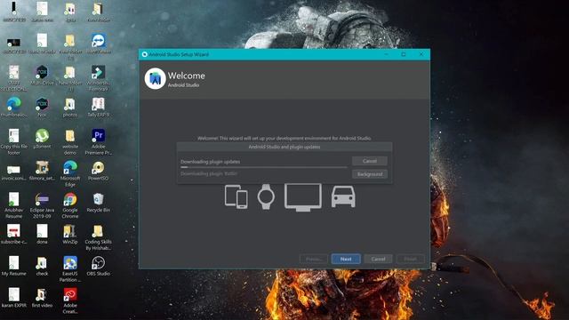Screen dimensions: 569x320
Task: Launch Adobe Creative Cloud desktop icon
Action: click(70, 300)
